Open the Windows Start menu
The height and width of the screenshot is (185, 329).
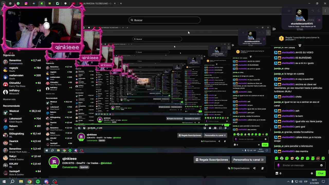point(4,182)
